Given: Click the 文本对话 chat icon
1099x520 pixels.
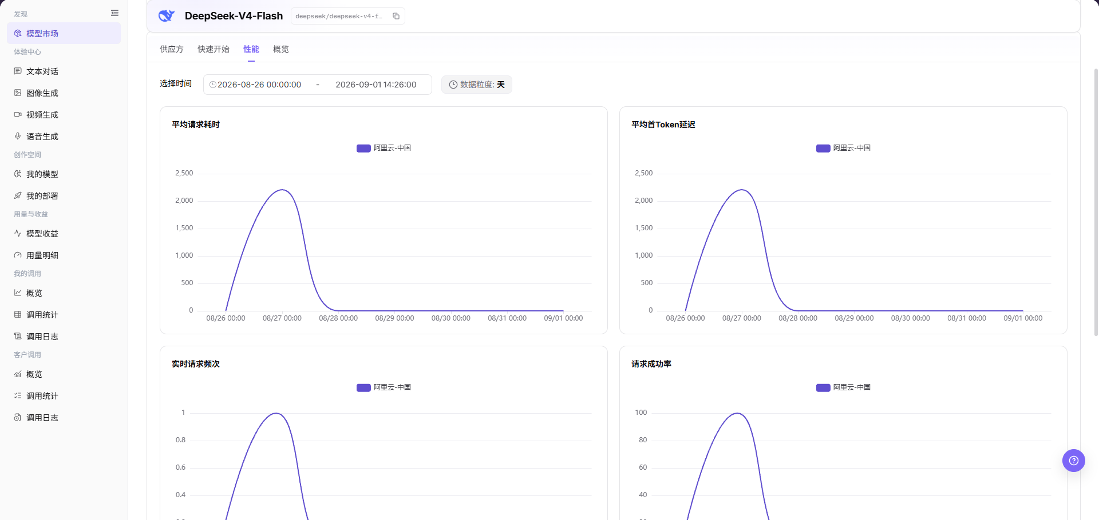Looking at the screenshot, I should (18, 71).
